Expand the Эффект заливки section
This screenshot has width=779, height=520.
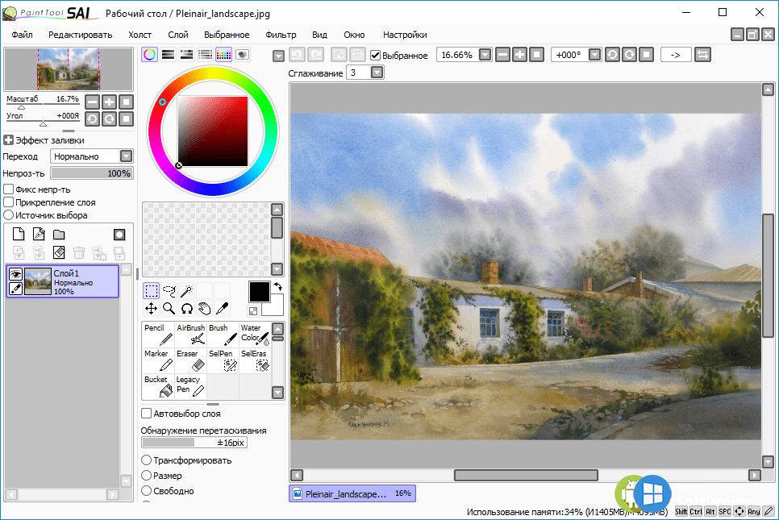[x=8, y=140]
